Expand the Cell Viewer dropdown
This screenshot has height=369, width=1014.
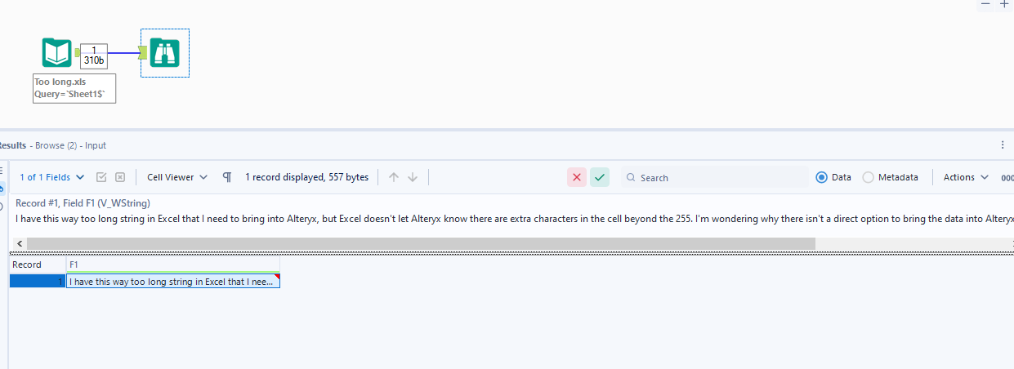(177, 177)
